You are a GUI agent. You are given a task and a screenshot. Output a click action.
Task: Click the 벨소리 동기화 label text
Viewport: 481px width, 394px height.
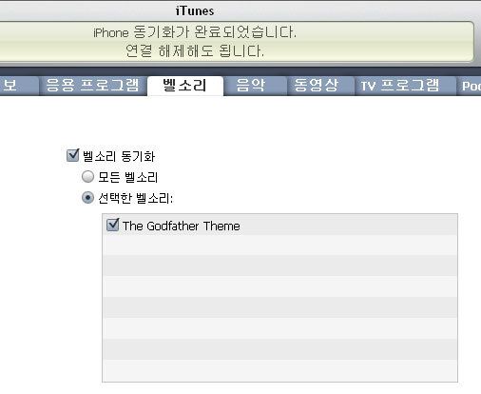119,156
